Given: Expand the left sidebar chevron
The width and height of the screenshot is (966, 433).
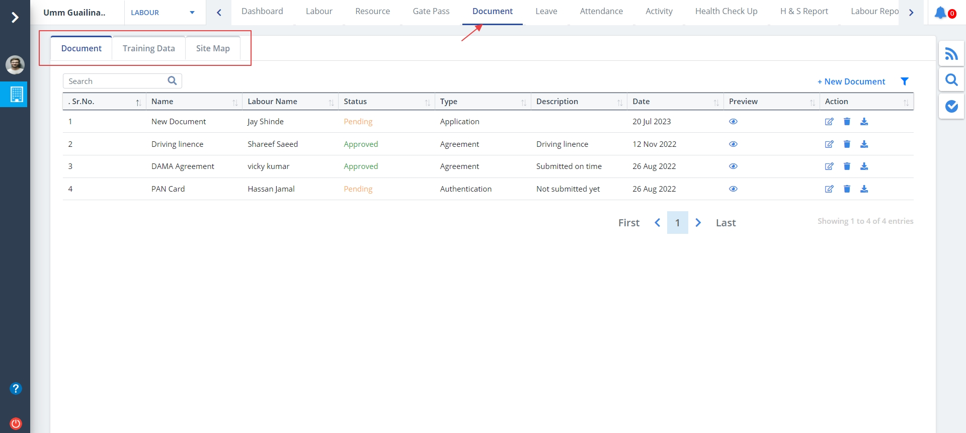Looking at the screenshot, I should (15, 18).
